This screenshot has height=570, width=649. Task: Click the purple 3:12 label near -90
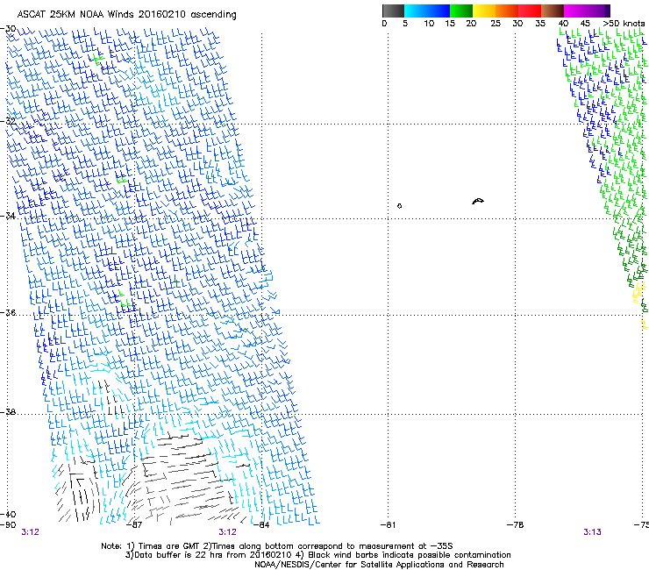pos(30,532)
